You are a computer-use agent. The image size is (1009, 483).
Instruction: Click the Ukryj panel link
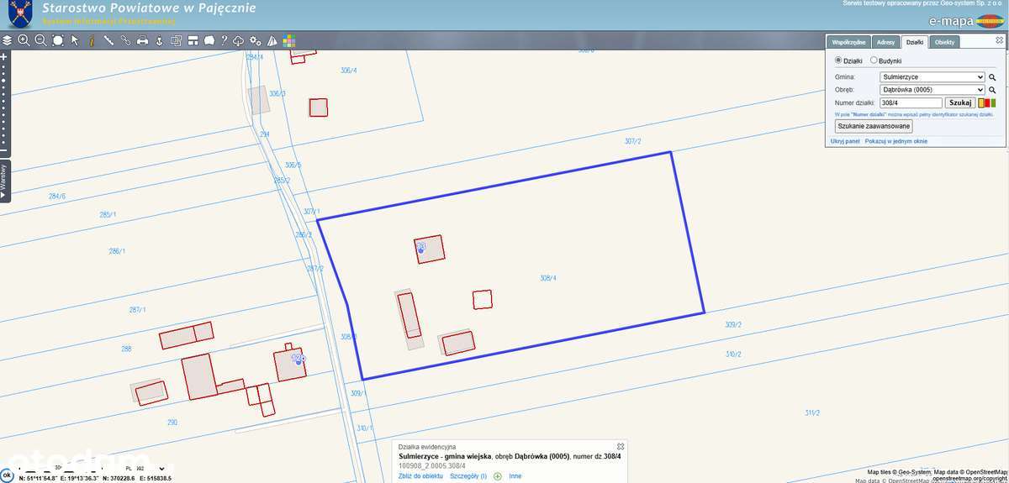(x=845, y=141)
